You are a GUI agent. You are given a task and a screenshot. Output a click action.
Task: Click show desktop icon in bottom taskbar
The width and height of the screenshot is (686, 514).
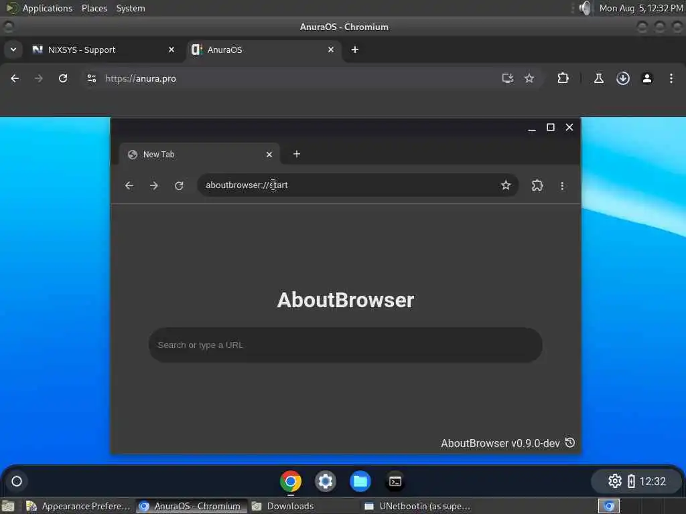[x=8, y=506]
